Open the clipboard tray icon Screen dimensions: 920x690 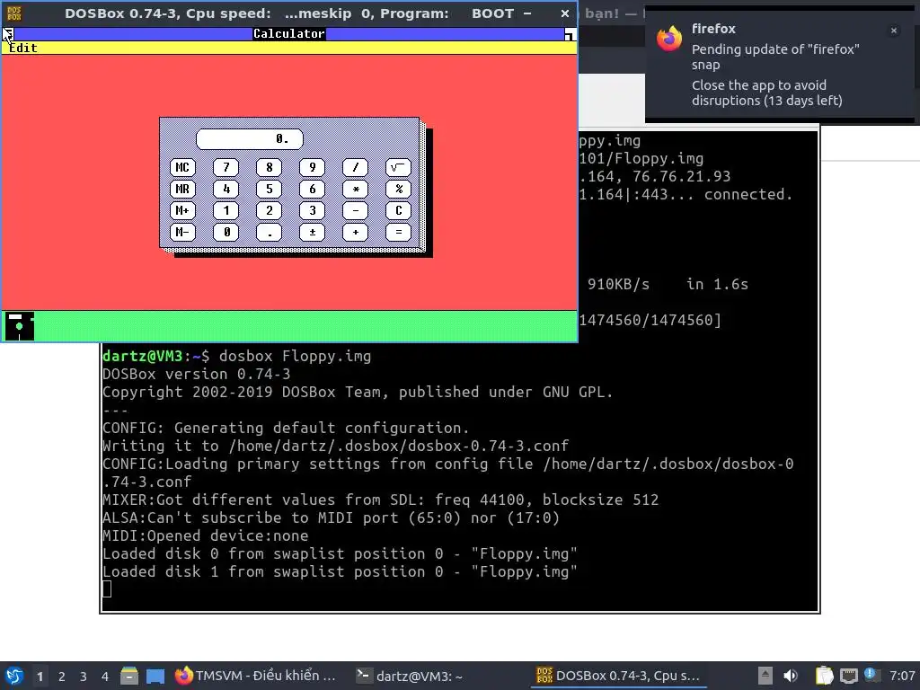coord(824,676)
